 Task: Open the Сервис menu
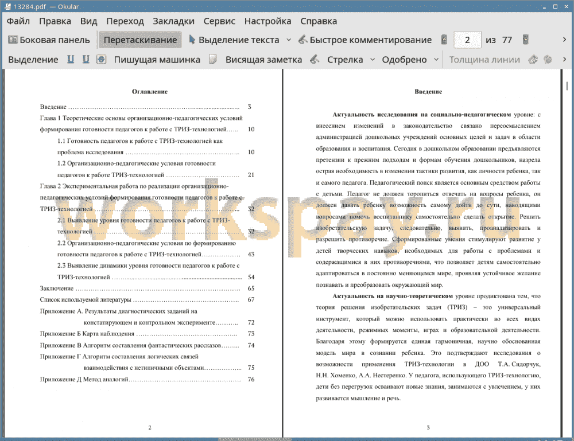pos(219,21)
